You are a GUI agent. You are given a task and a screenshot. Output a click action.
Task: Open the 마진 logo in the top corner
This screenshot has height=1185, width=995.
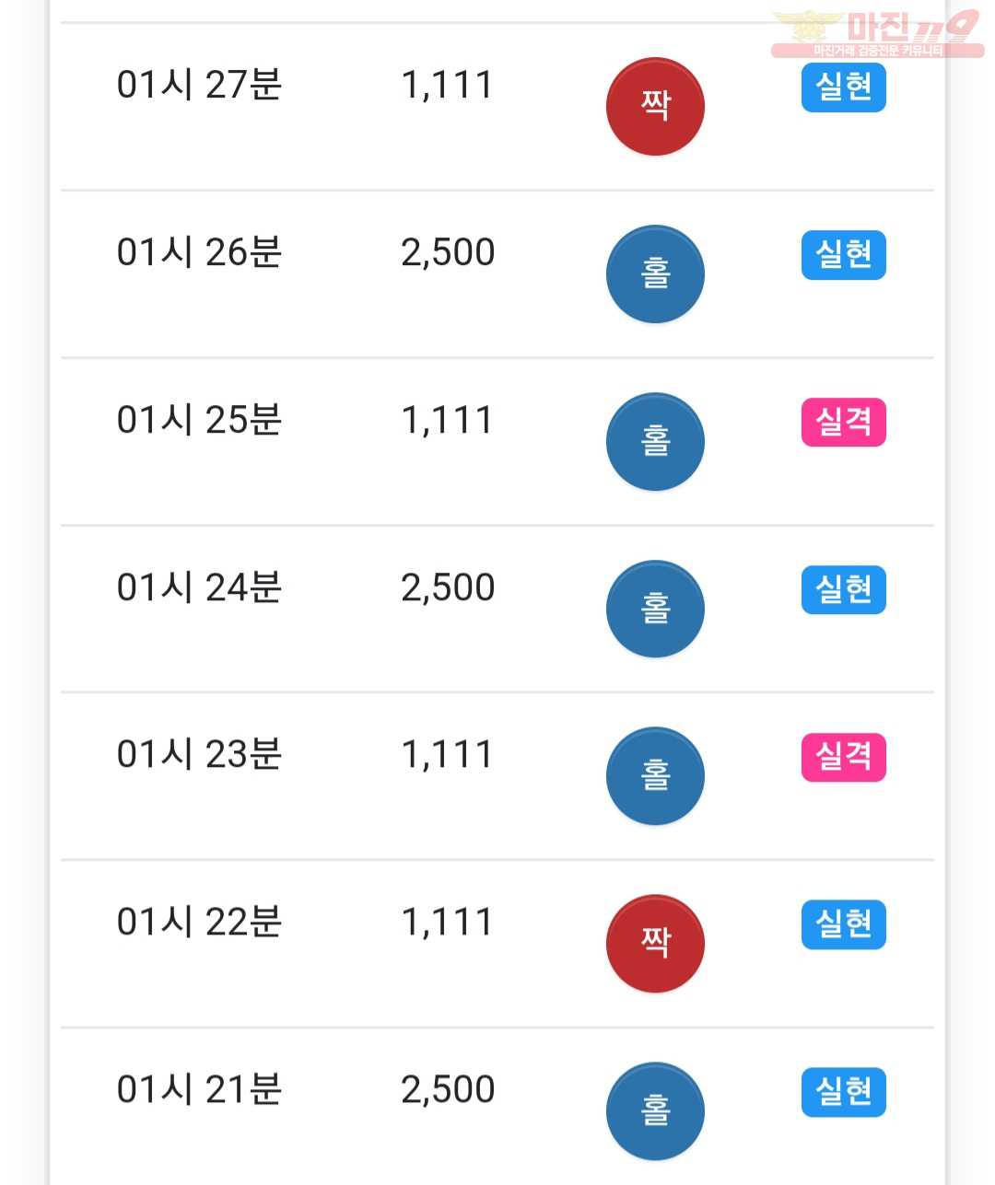pos(877,34)
